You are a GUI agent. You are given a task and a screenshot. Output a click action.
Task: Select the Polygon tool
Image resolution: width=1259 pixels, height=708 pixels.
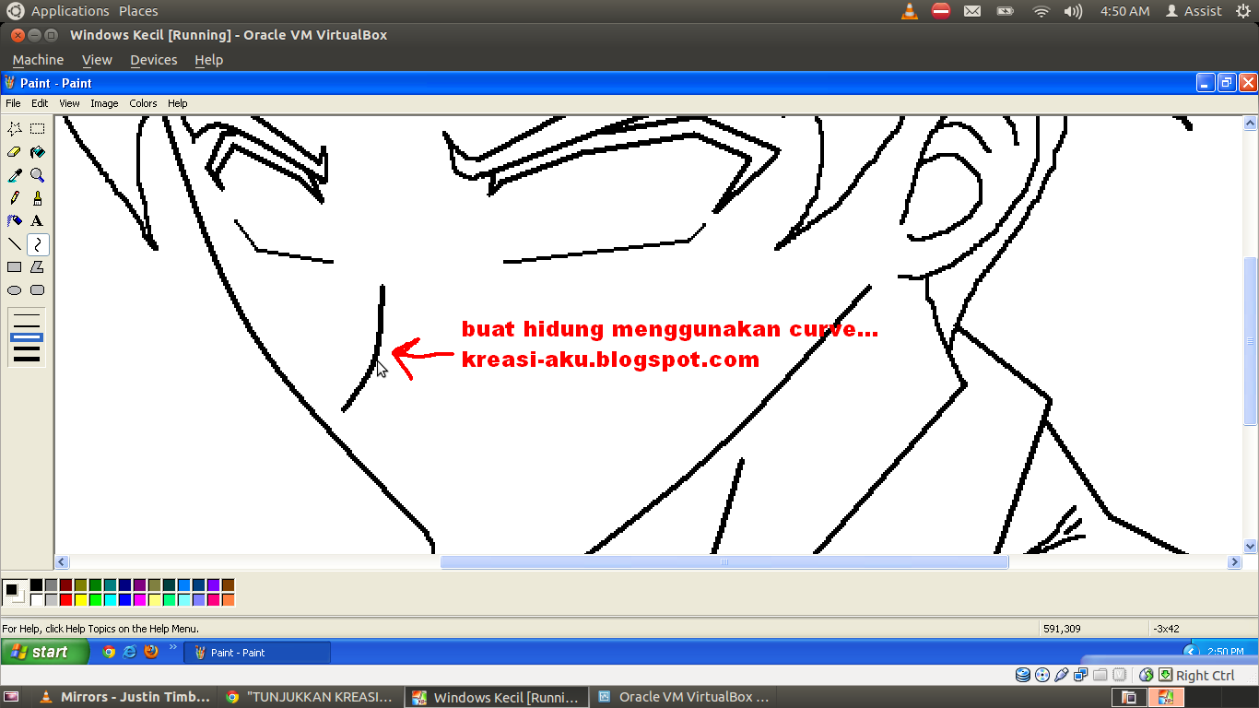38,267
